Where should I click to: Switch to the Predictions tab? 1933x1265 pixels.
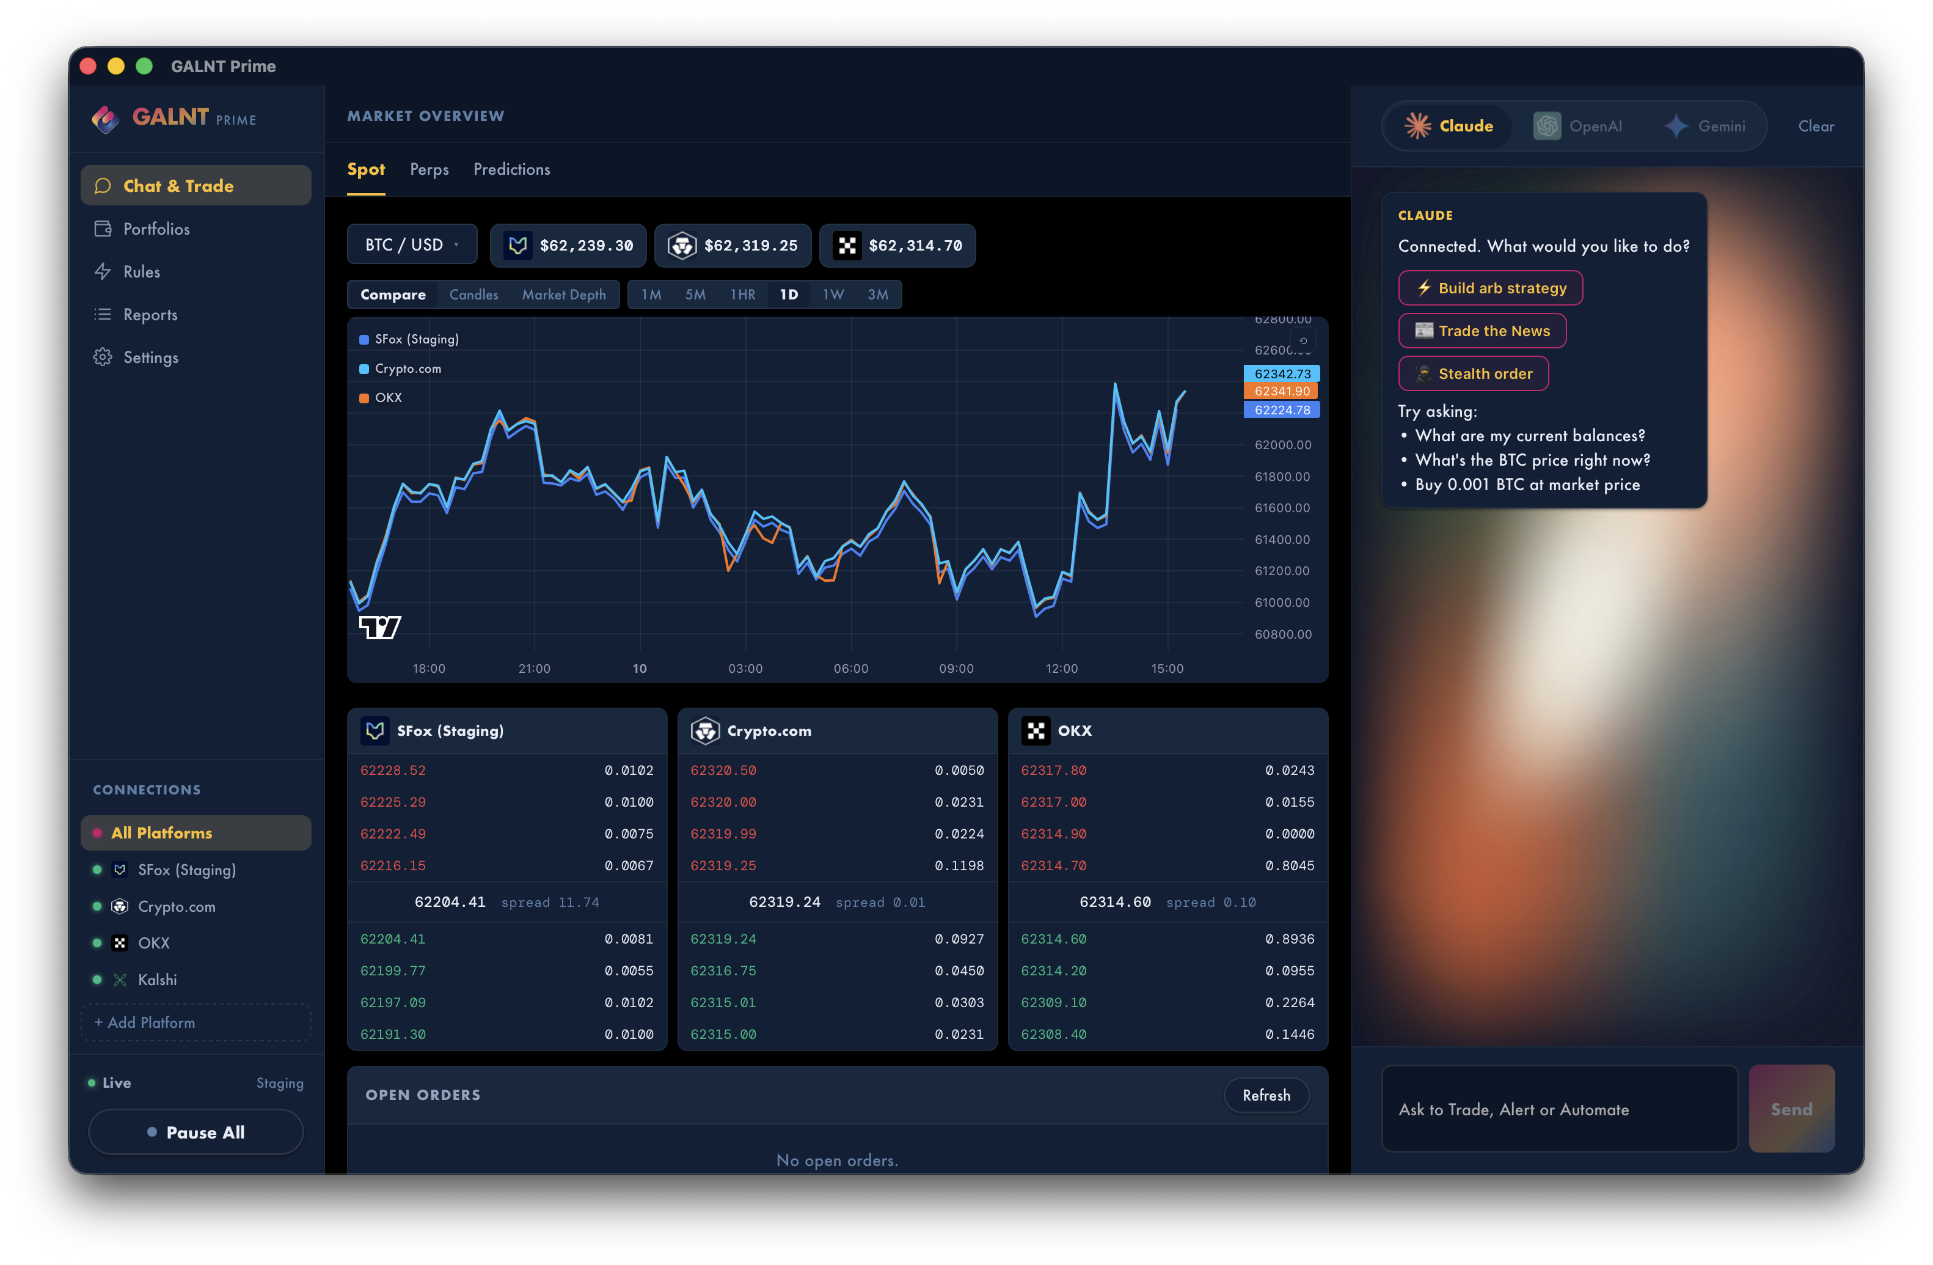tap(512, 169)
